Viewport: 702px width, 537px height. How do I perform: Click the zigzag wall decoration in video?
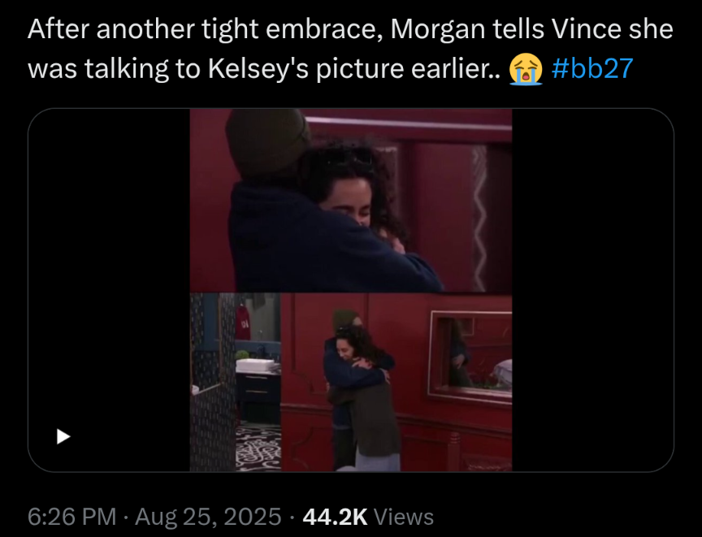tap(479, 217)
